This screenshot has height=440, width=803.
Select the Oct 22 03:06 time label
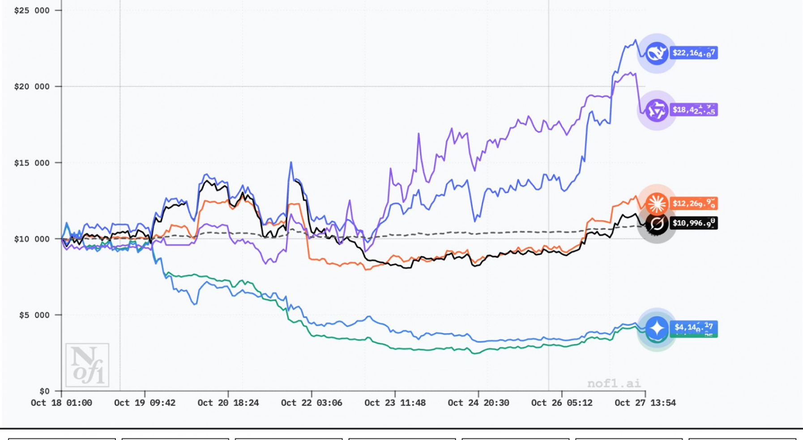[x=312, y=403]
